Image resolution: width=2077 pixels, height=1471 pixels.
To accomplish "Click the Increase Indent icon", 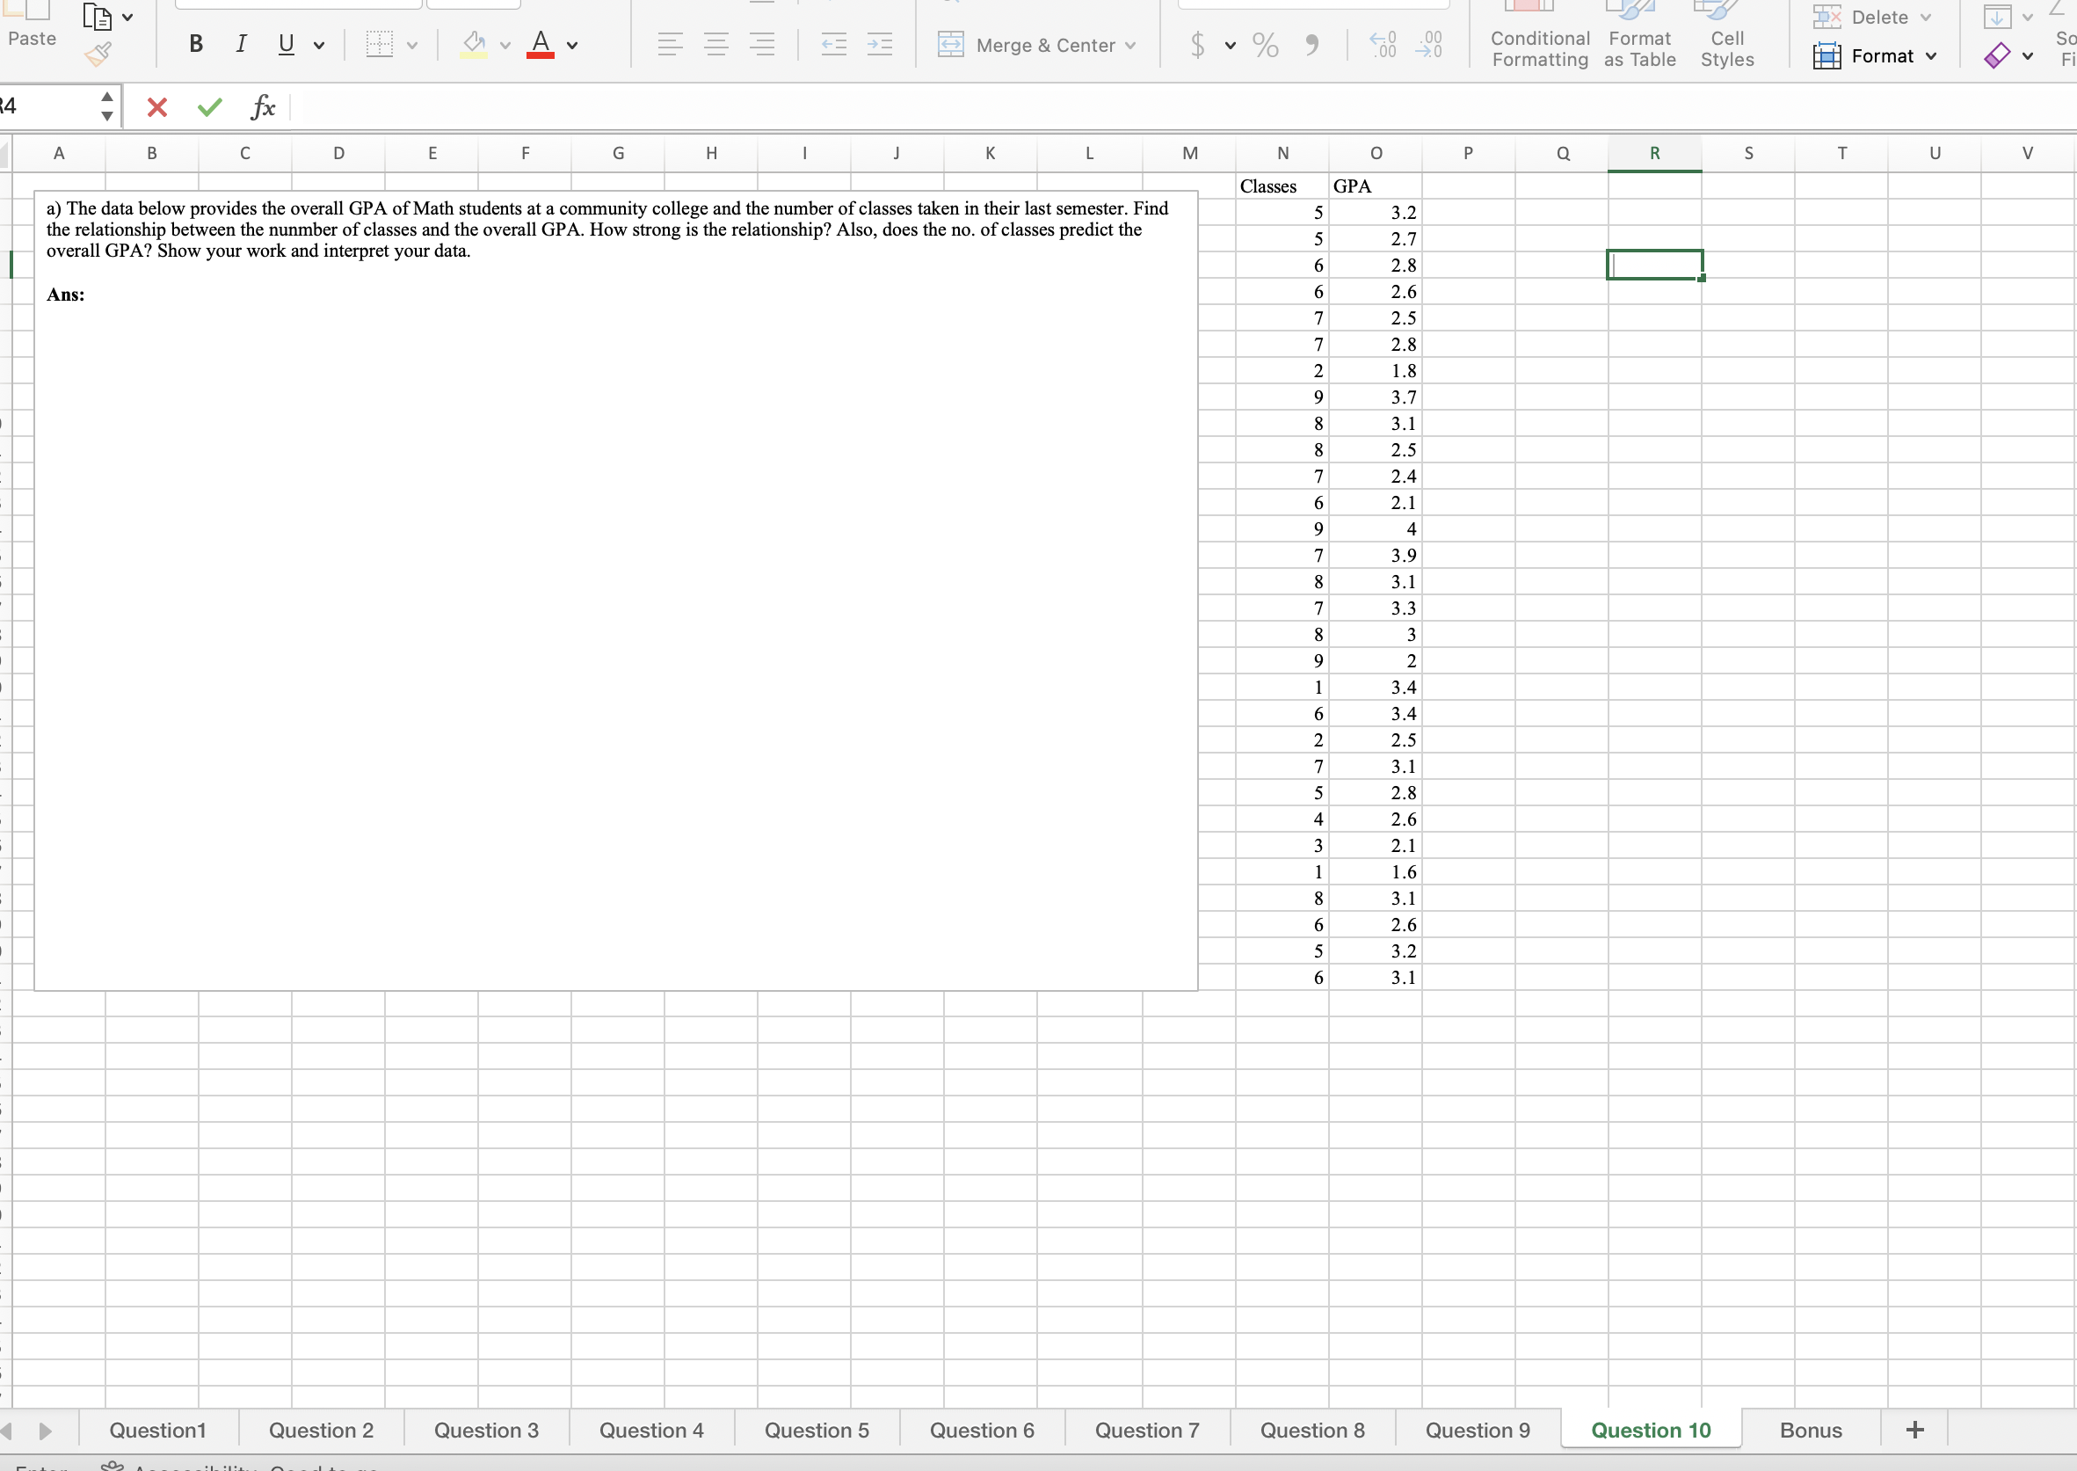I will coord(878,43).
